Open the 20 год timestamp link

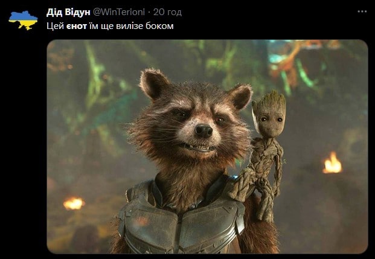point(167,12)
